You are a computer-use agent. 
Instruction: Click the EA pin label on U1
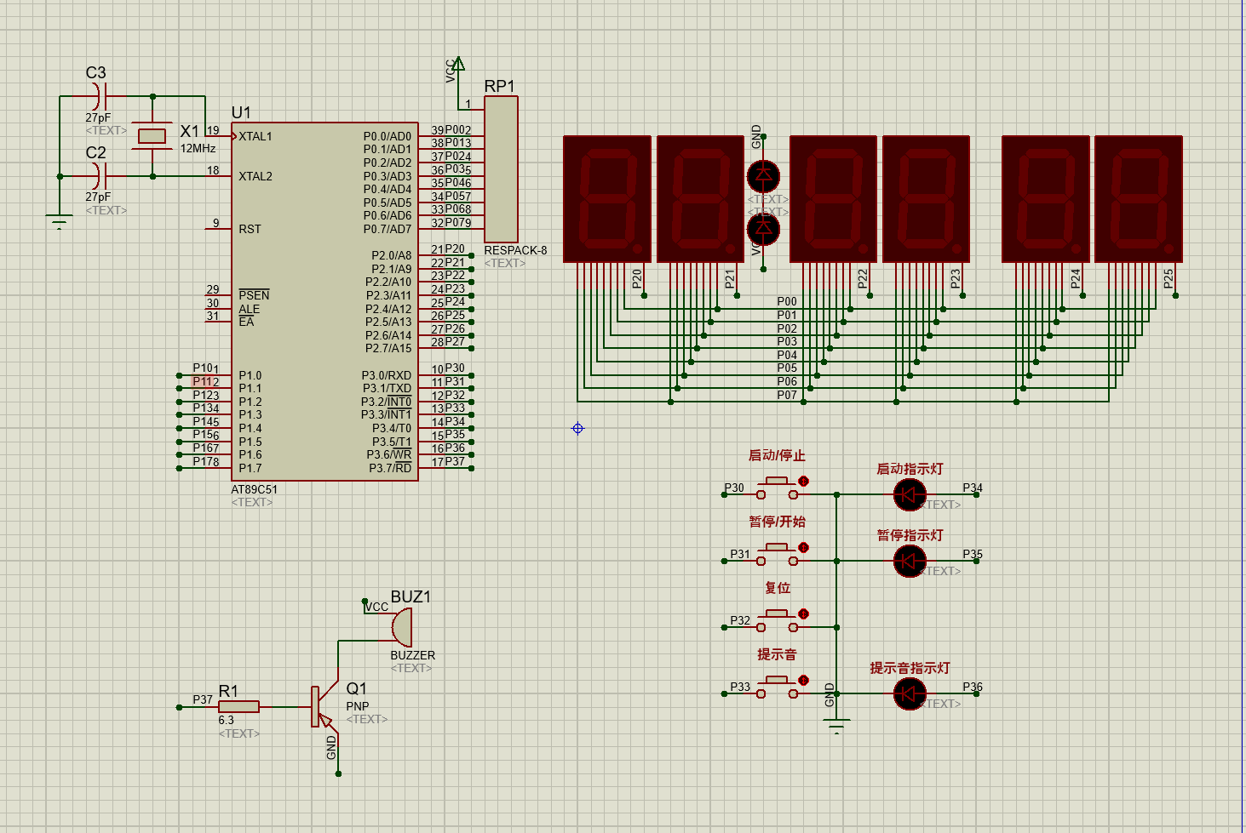pos(246,322)
